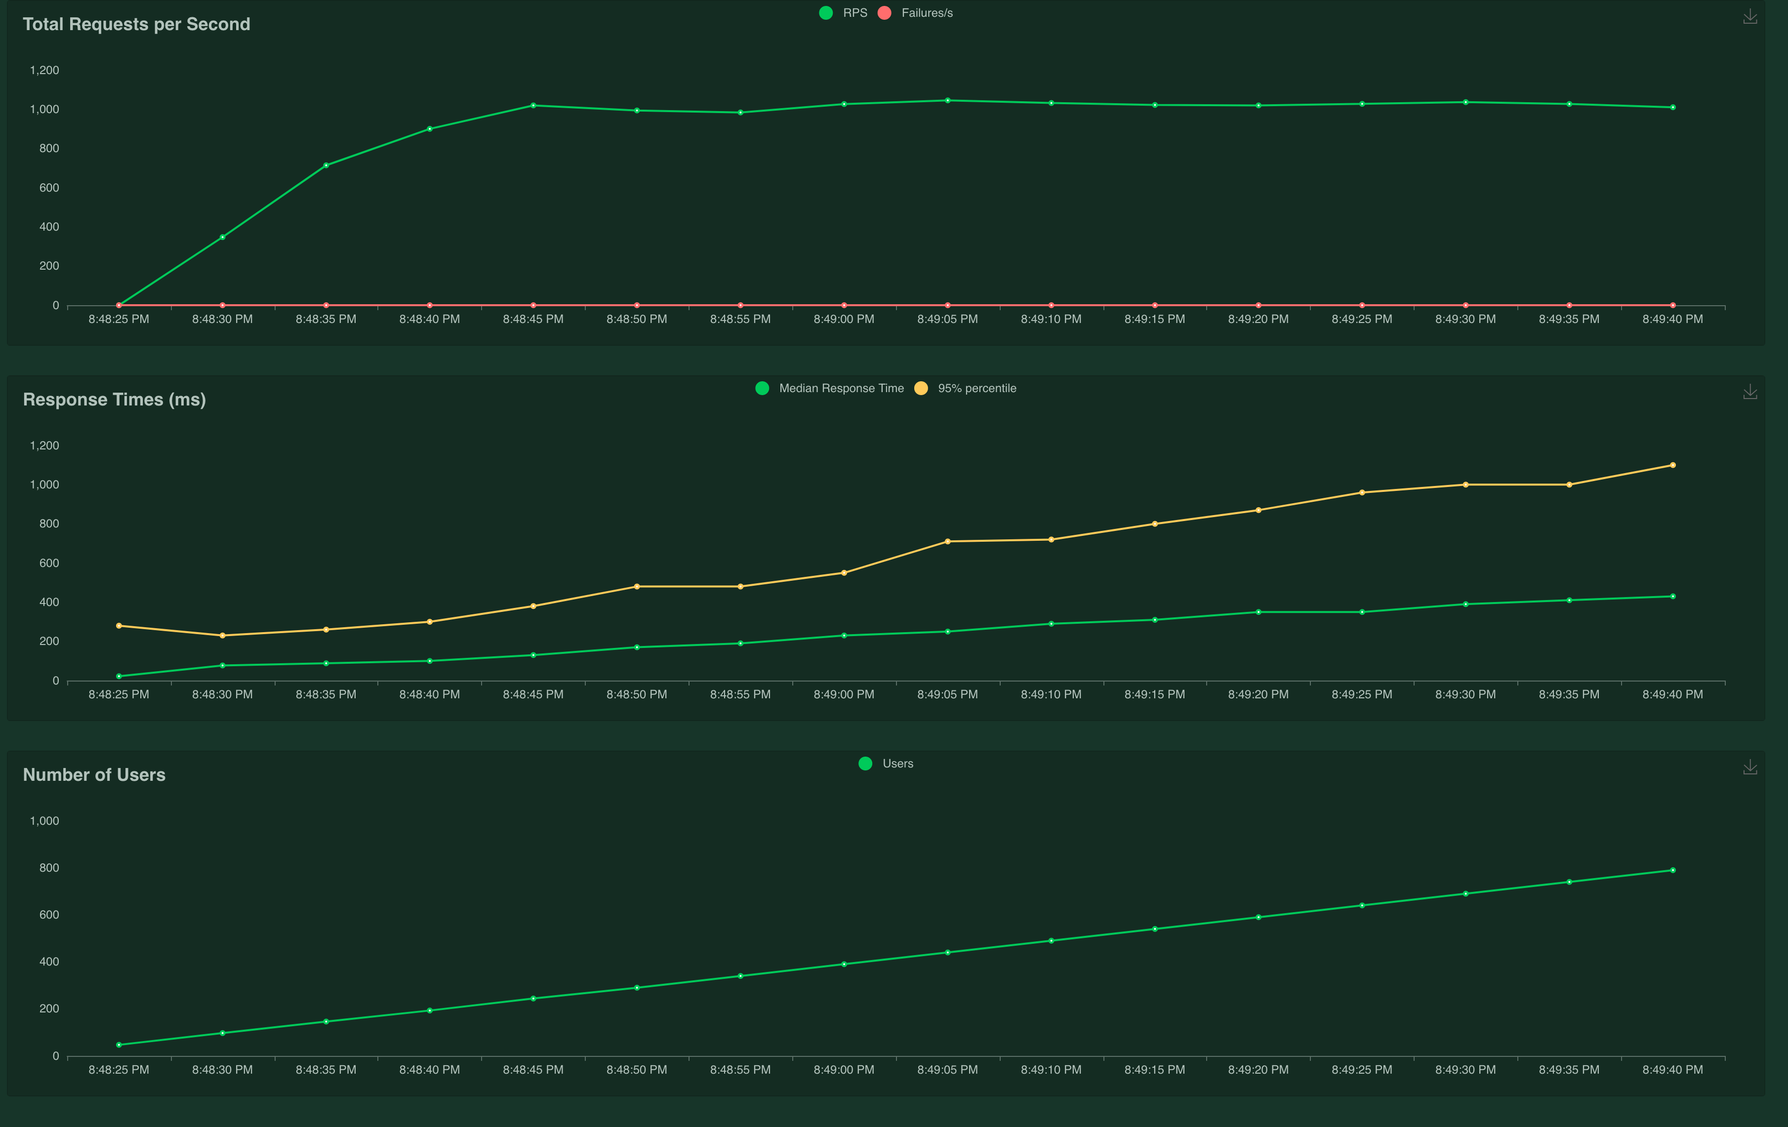Click 95% percentile point at 8:48:30 PM

tap(222, 636)
